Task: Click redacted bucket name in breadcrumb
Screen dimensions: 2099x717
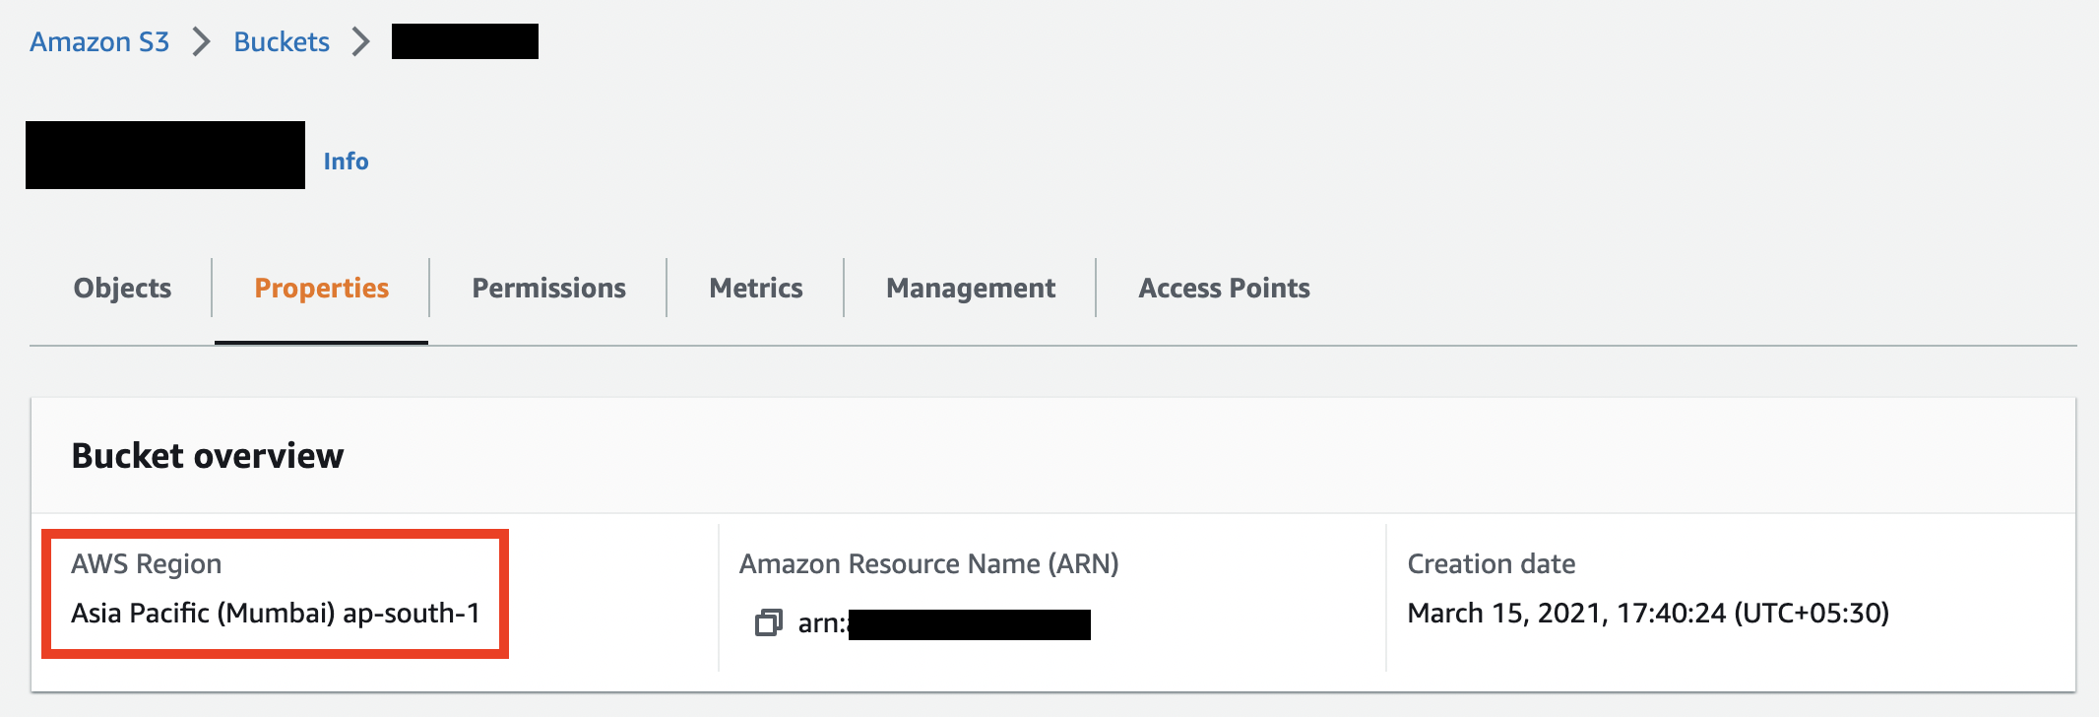Action: 465,41
